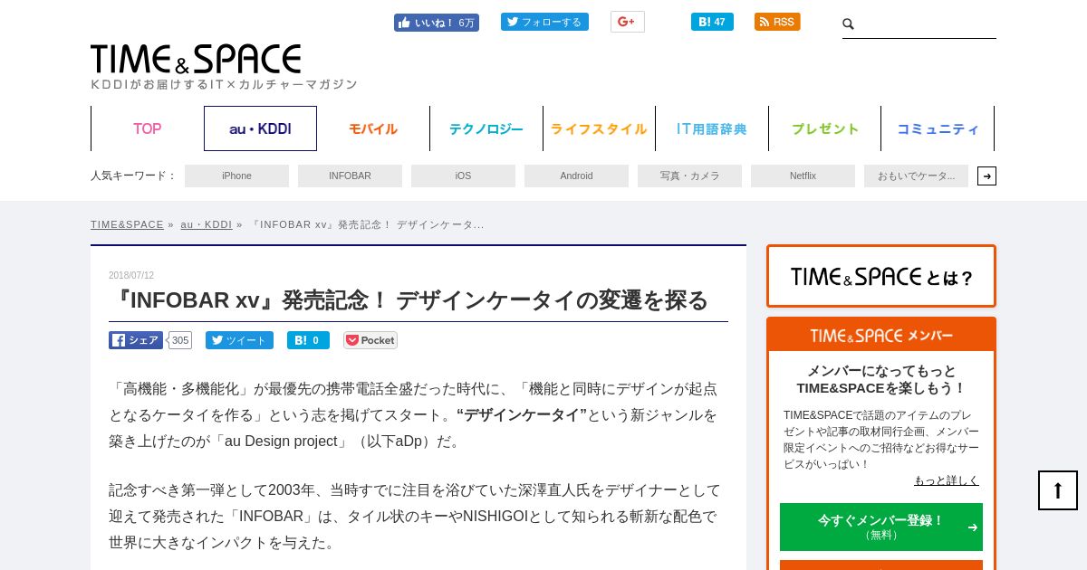
Task: Open the TIME&SPACEとは？ sidebar banner
Action: (881, 276)
